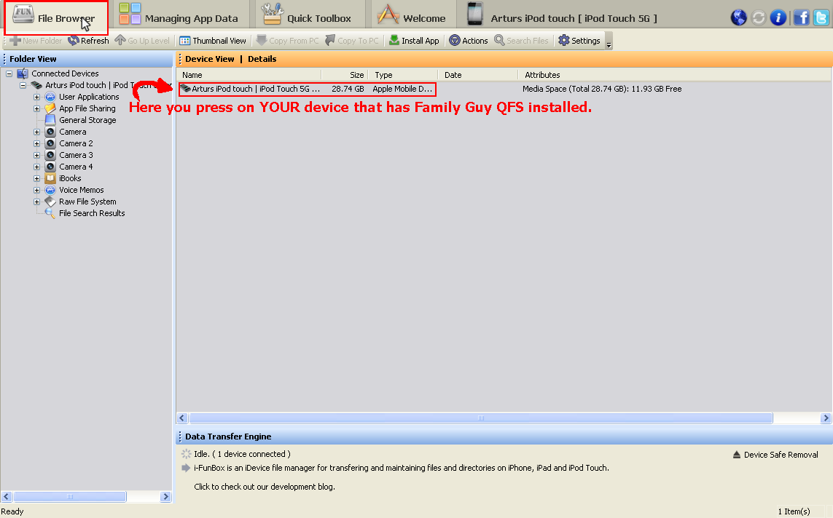Open the blue info icon

point(778,17)
